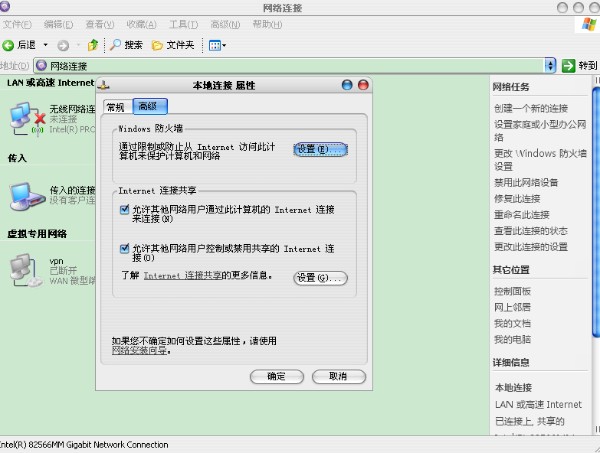This screenshot has height=453, width=600.
Task: Click the right task pane vertical scrollbar
Action: [x=595, y=230]
